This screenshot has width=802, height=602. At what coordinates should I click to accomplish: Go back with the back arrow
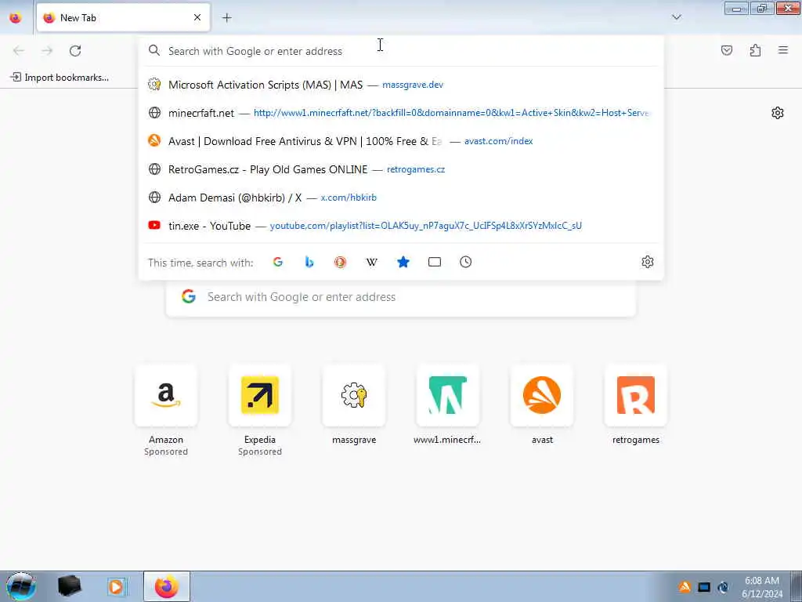(x=19, y=51)
